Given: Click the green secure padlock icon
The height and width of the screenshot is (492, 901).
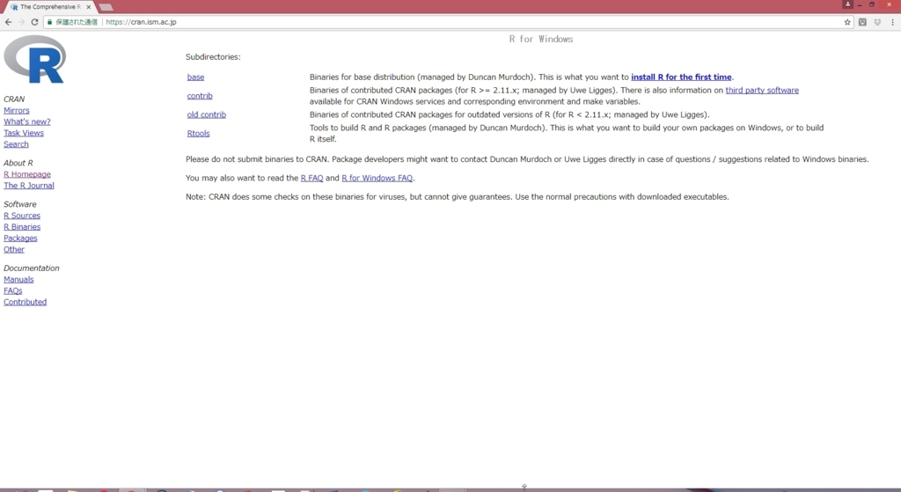Looking at the screenshot, I should 50,22.
